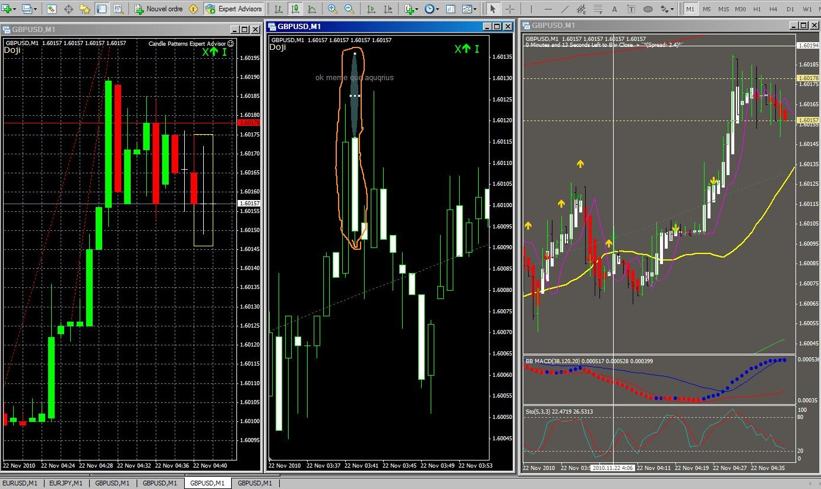The image size is (821, 489).
Task: Select the text label tool
Action: tap(615, 9)
